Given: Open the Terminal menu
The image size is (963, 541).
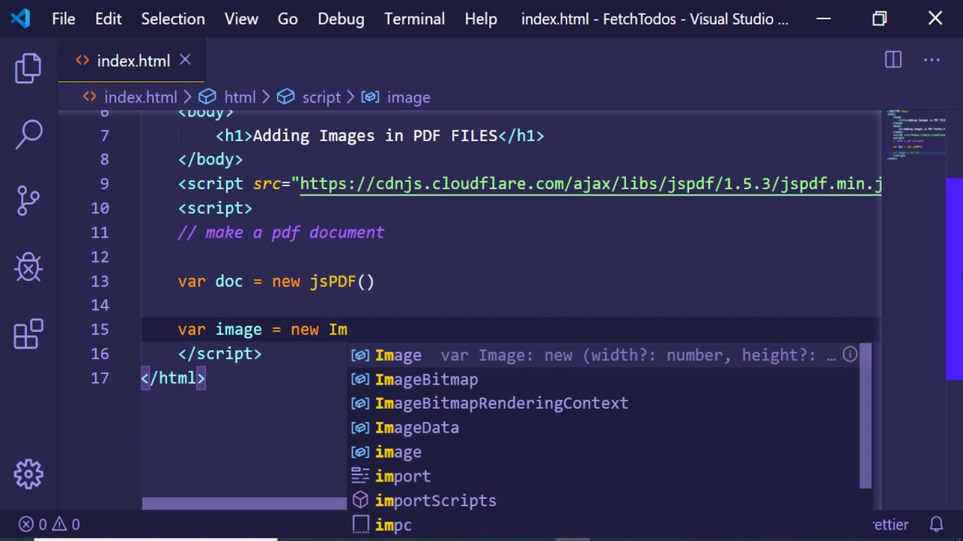Looking at the screenshot, I should 414,19.
